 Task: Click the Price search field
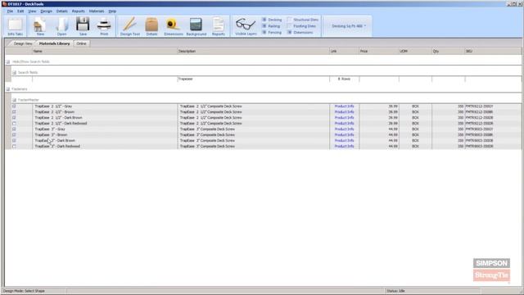pyautogui.click(x=379, y=79)
